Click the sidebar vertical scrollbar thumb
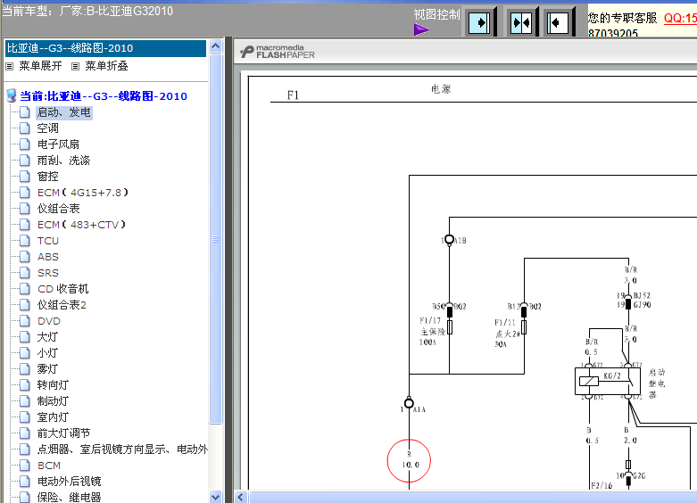697x503 pixels. (x=216, y=239)
